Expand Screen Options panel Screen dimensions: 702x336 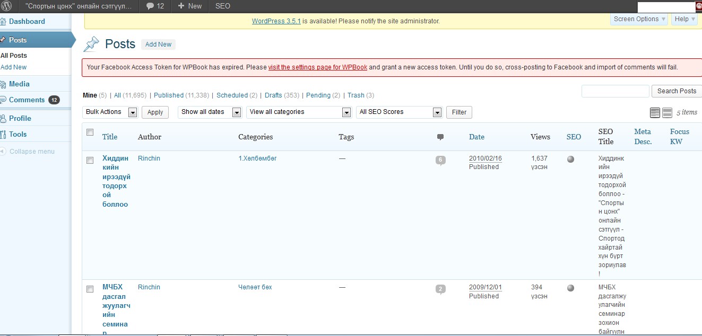640,19
